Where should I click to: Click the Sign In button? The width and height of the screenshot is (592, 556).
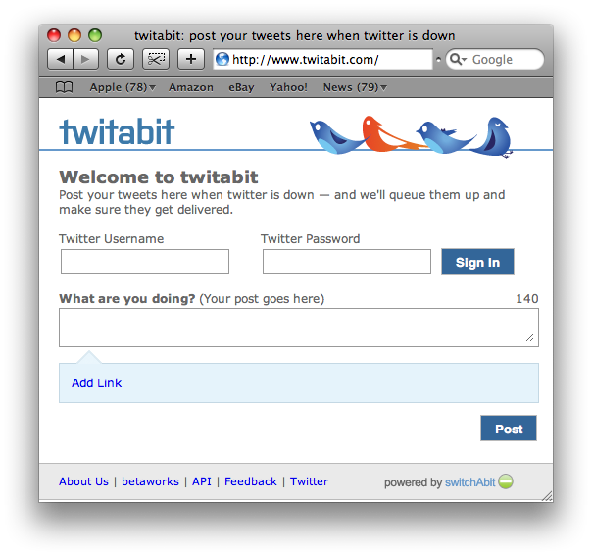pyautogui.click(x=477, y=262)
